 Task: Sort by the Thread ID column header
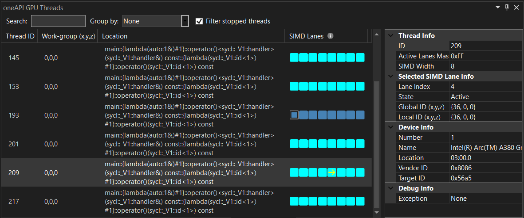tap(20, 36)
